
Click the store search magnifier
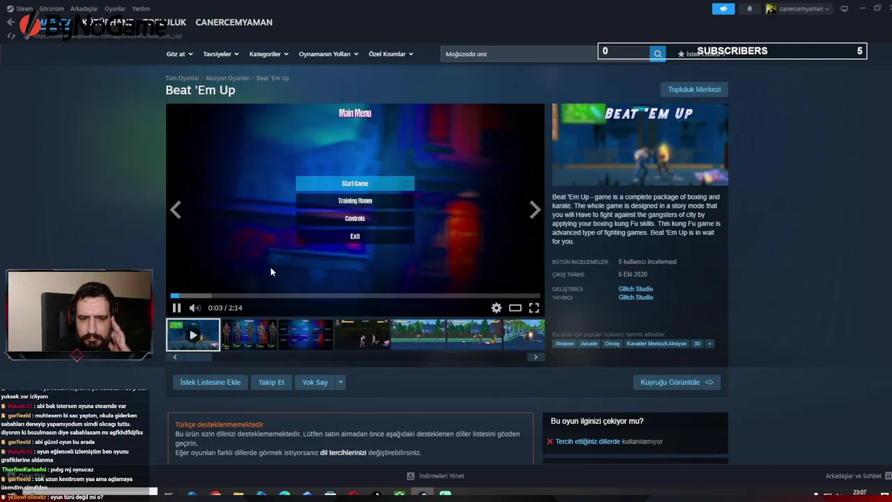coord(657,54)
